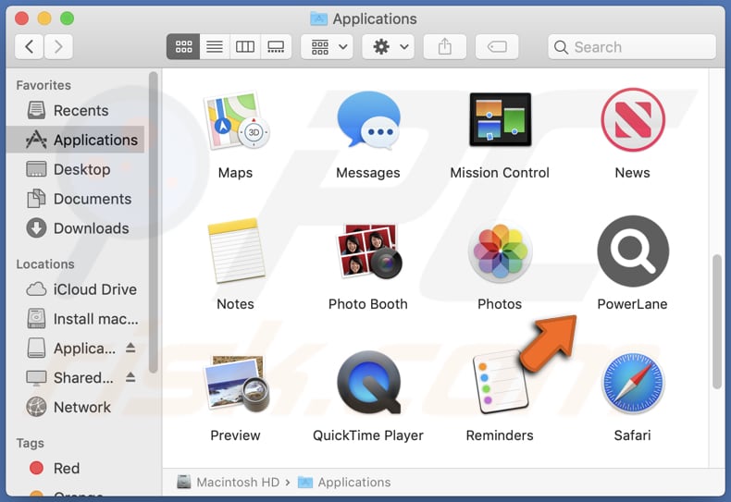The height and width of the screenshot is (502, 731).
Task: Switch to gallery view
Action: click(x=276, y=46)
